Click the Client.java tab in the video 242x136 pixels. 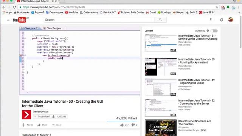[29, 28]
